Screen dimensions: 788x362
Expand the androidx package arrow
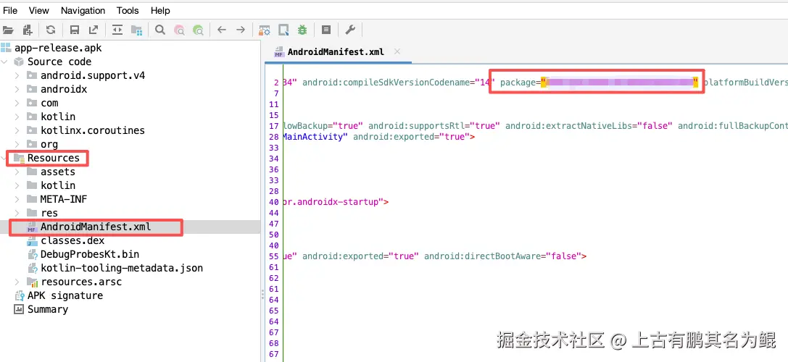click(x=17, y=89)
